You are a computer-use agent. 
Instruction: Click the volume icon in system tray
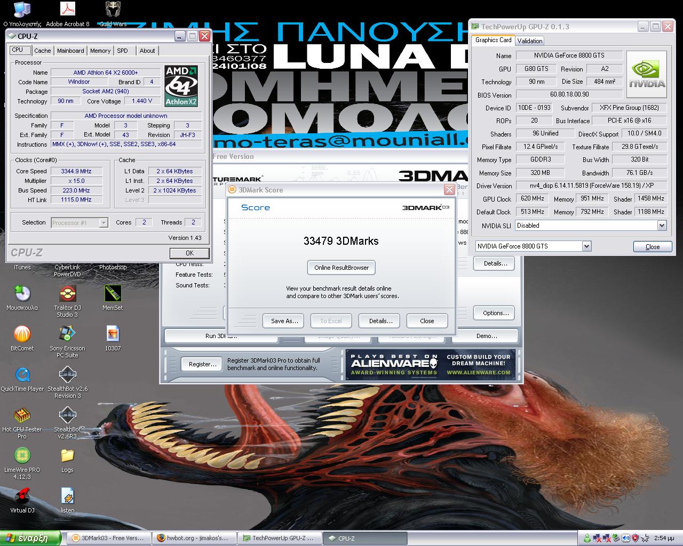(x=626, y=538)
